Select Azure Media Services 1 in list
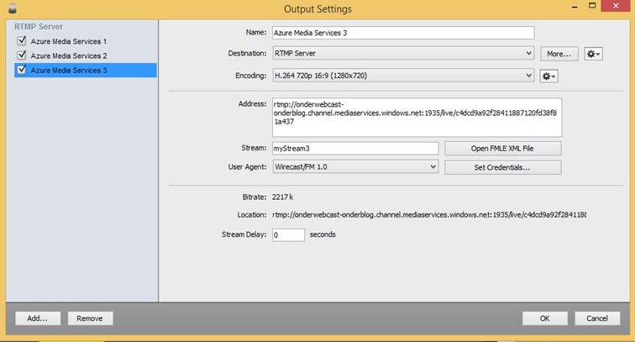The image size is (635, 342). [68, 41]
